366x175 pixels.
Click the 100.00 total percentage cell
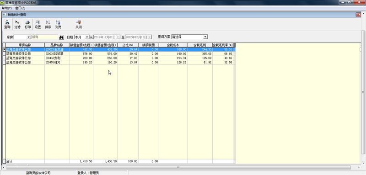(x=128, y=161)
